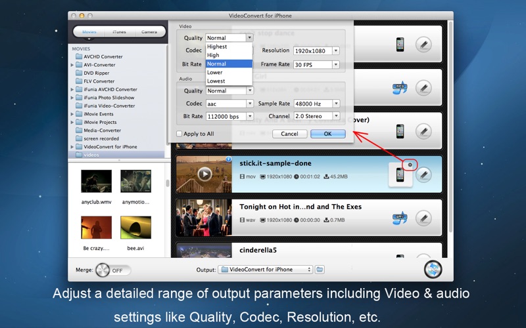
Task: Switch to the iTunes tab
Action: point(119,31)
